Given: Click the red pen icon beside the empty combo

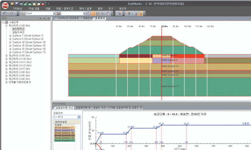Looking at the screenshot, I should point(59,14).
